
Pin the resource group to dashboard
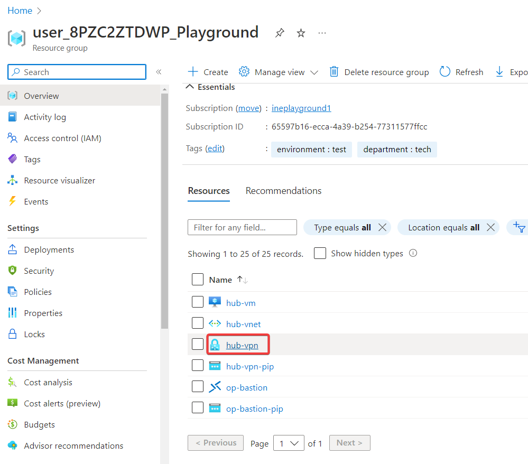click(x=280, y=33)
